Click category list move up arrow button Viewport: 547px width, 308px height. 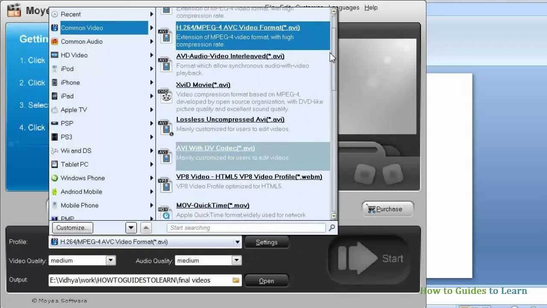tap(146, 228)
